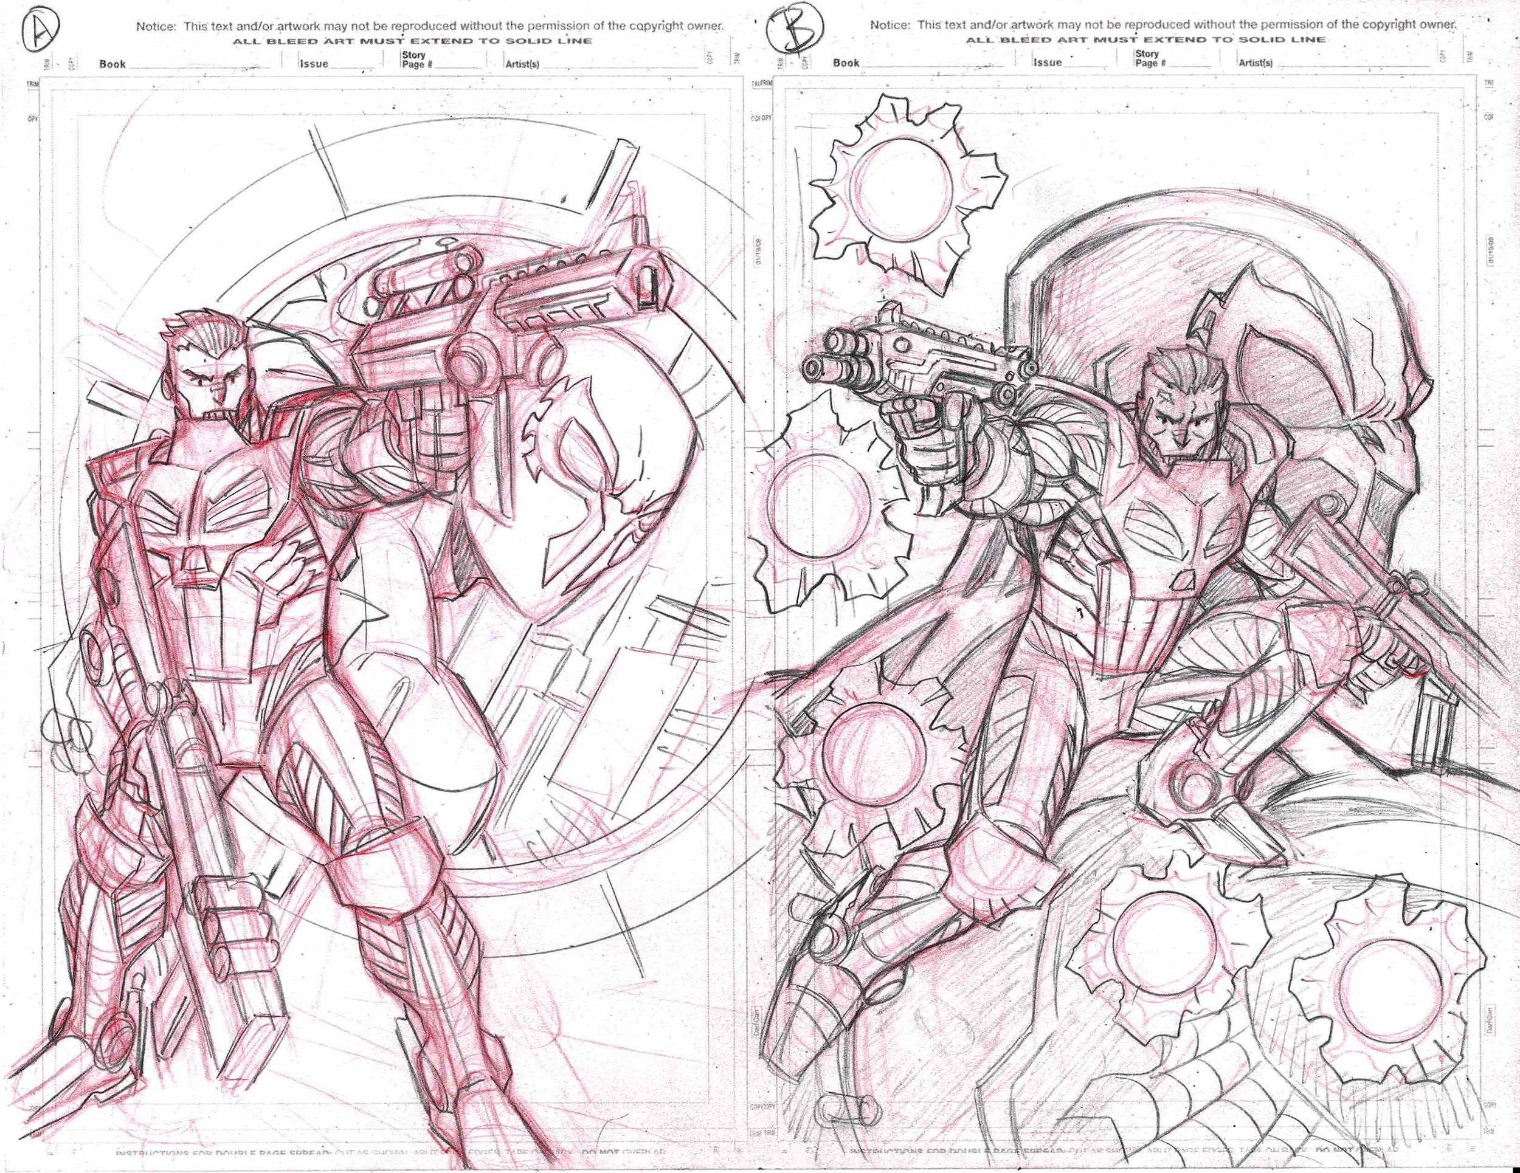Click the copyright notice text above page A
This screenshot has height=1173, width=1520.
(x=429, y=26)
